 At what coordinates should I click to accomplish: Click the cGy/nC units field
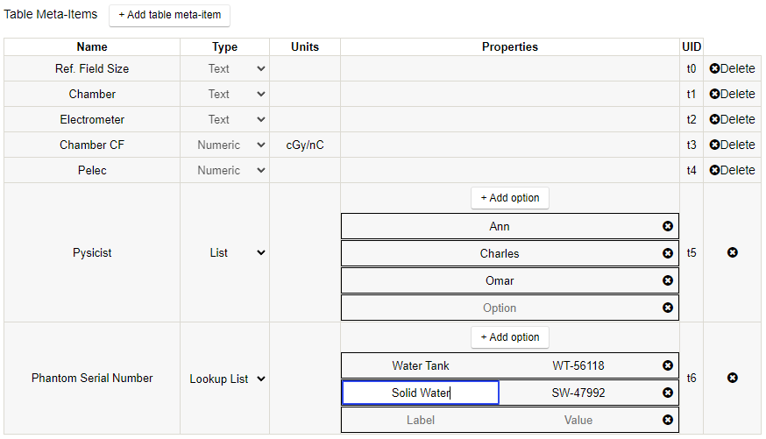click(x=305, y=145)
